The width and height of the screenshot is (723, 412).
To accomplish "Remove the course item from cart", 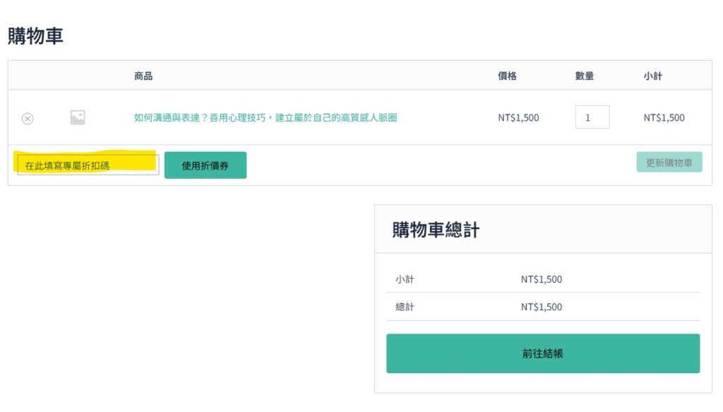I will [28, 118].
